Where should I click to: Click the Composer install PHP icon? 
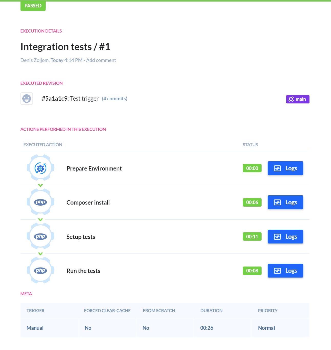coord(40,202)
